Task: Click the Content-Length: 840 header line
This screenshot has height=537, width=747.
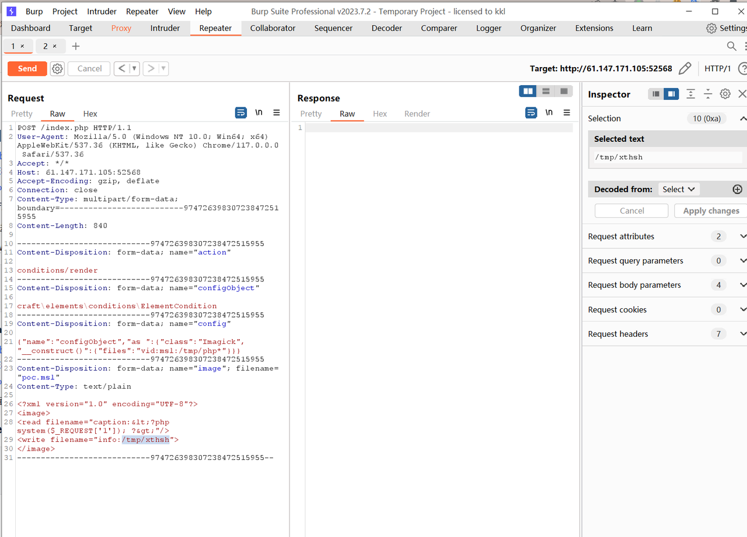Action: (x=62, y=226)
